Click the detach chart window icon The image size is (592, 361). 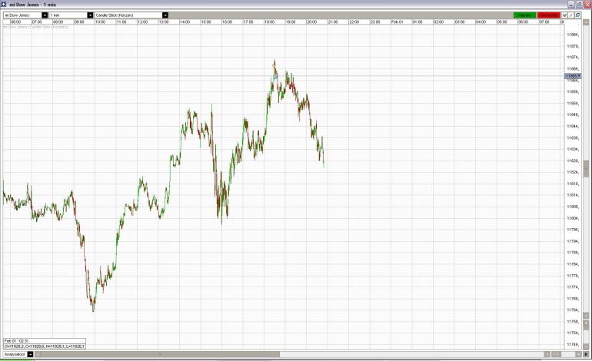(577, 15)
